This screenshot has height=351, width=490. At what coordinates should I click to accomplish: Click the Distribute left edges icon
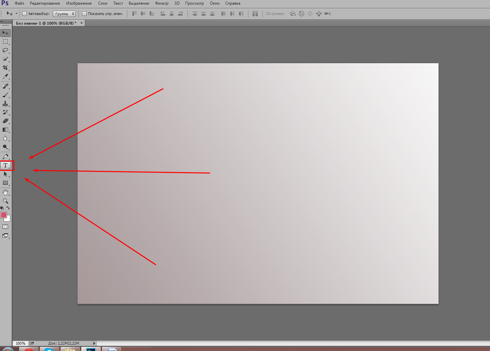pyautogui.click(x=224, y=14)
